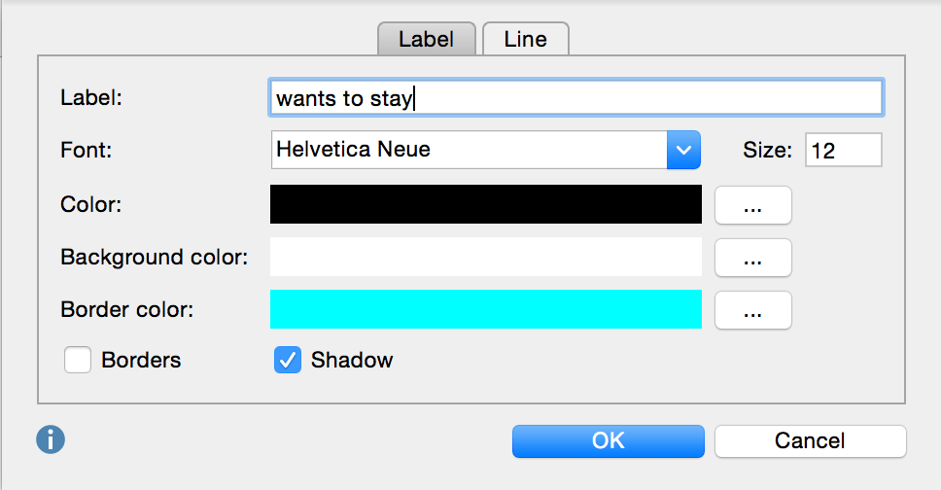Open the Border color ellipsis button
The image size is (941, 490).
click(x=752, y=310)
